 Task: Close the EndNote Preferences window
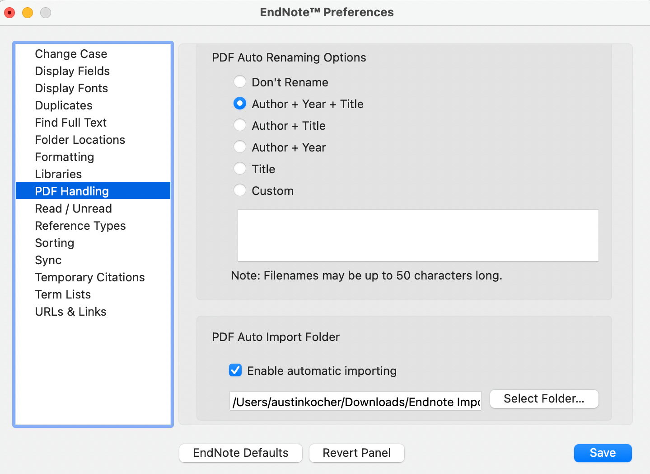(x=9, y=13)
